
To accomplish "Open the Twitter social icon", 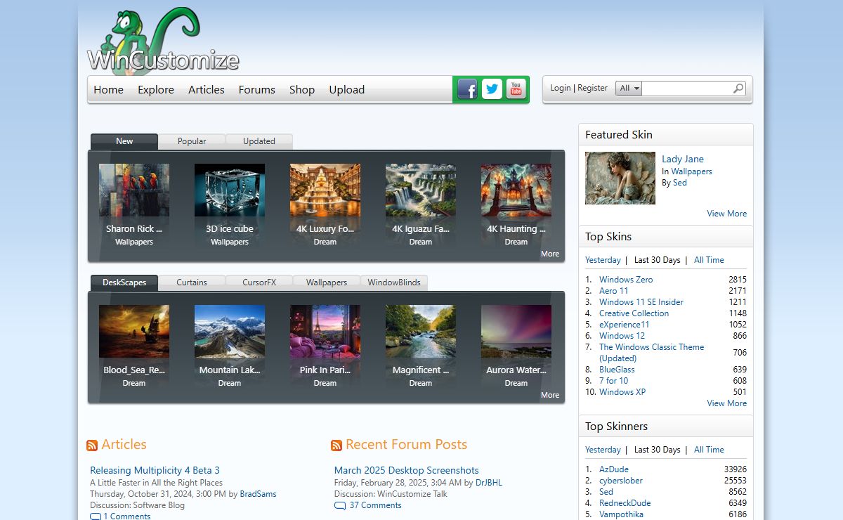I will point(492,89).
